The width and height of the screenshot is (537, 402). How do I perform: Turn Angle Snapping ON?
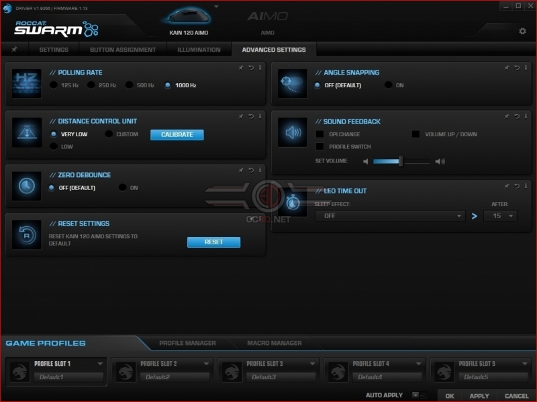[388, 85]
